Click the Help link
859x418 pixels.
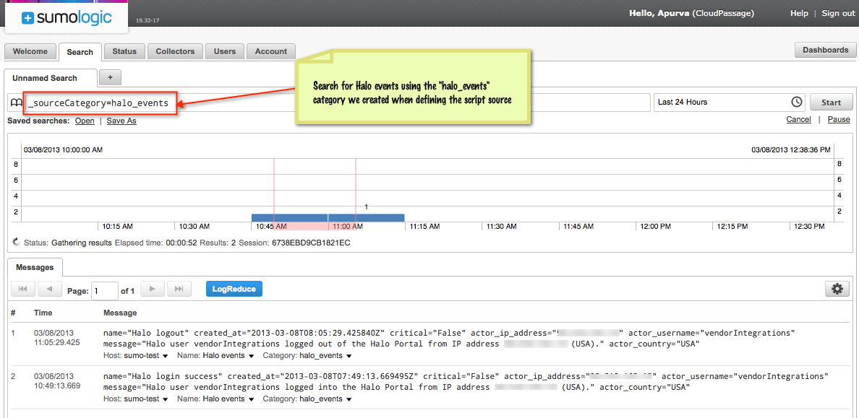pos(799,13)
